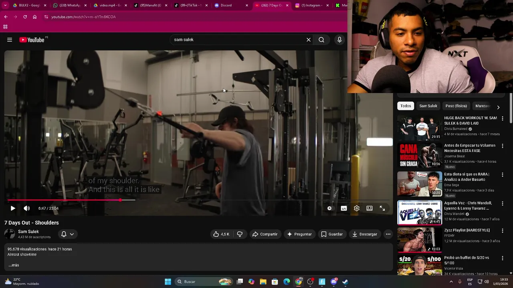
Task: Switch to the '(95)Manufit' TikTok tab
Action: click(x=151, y=5)
